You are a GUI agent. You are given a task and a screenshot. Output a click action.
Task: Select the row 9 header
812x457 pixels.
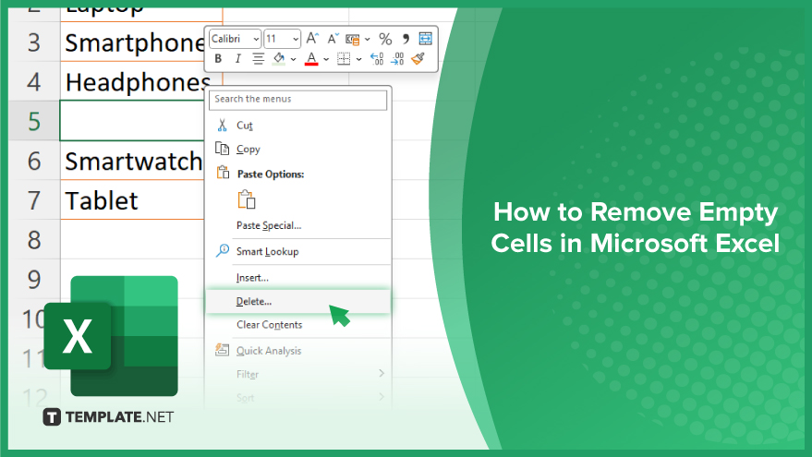tap(34, 279)
